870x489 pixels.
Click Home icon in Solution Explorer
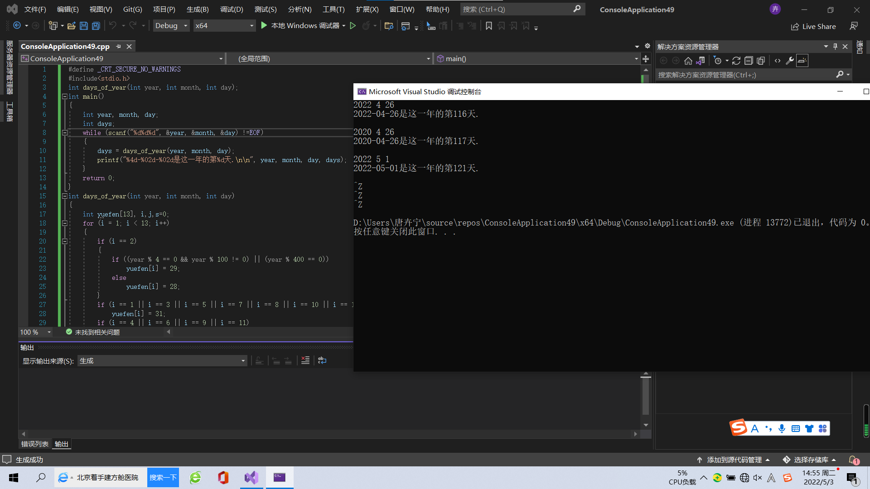click(688, 61)
